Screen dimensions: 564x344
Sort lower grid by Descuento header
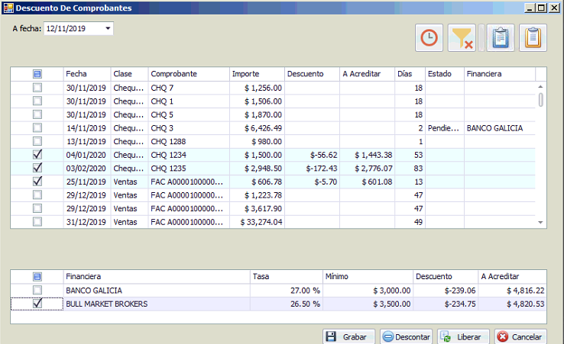pyautogui.click(x=446, y=276)
